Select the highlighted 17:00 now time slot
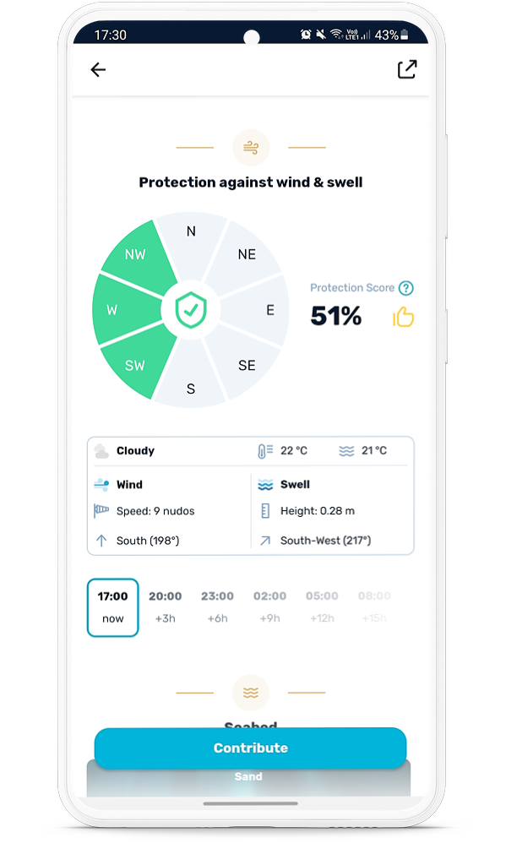506x843 pixels. coord(112,606)
